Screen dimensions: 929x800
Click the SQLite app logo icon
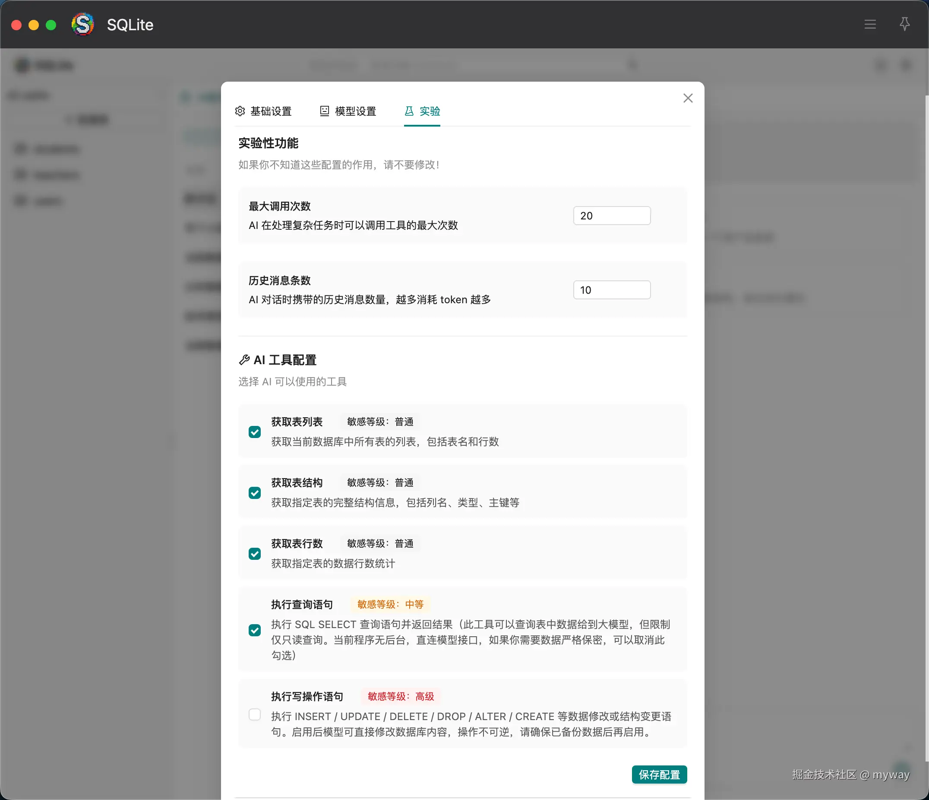point(83,24)
